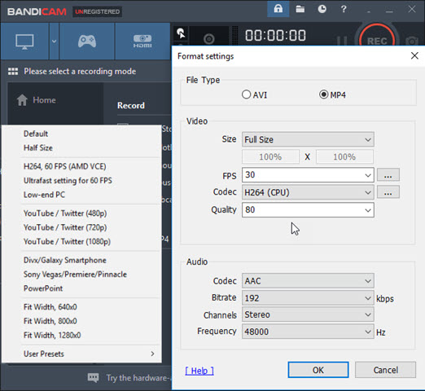The image size is (425, 391).
Task: Open the audio Codec AAC dropdown
Action: (x=308, y=281)
